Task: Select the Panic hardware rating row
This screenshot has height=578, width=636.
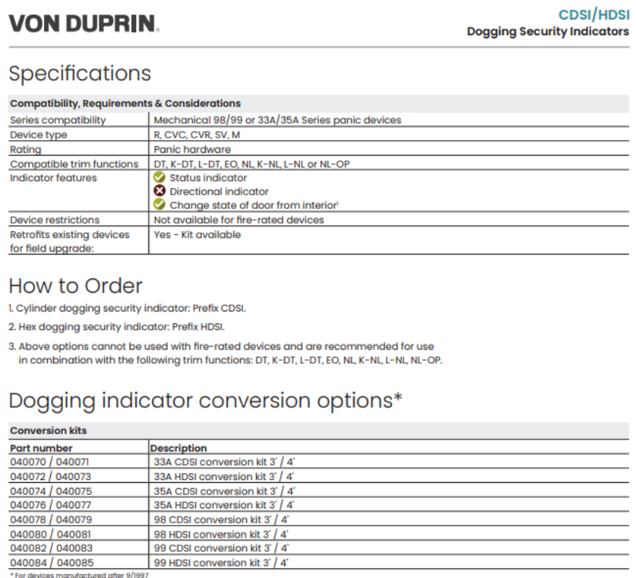Action: pos(75,149)
